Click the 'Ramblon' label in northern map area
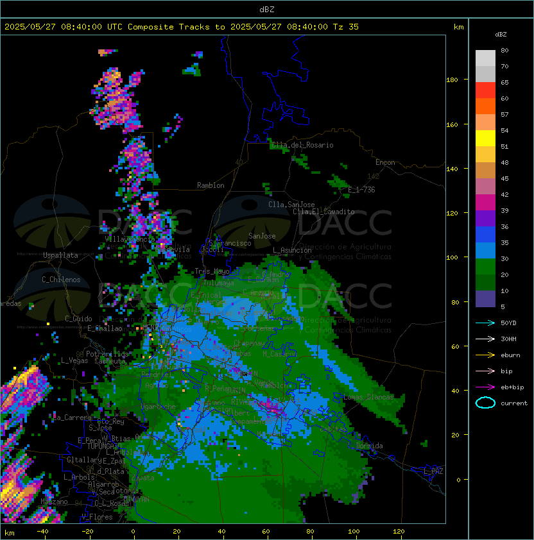The width and height of the screenshot is (534, 540). pyautogui.click(x=211, y=185)
